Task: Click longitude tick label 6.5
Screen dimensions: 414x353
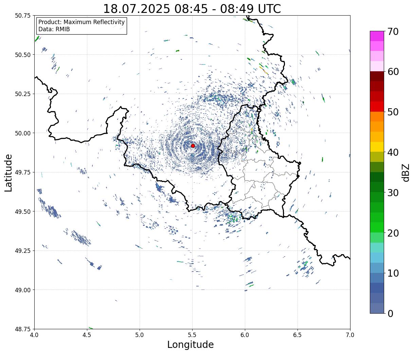Action: click(x=298, y=335)
